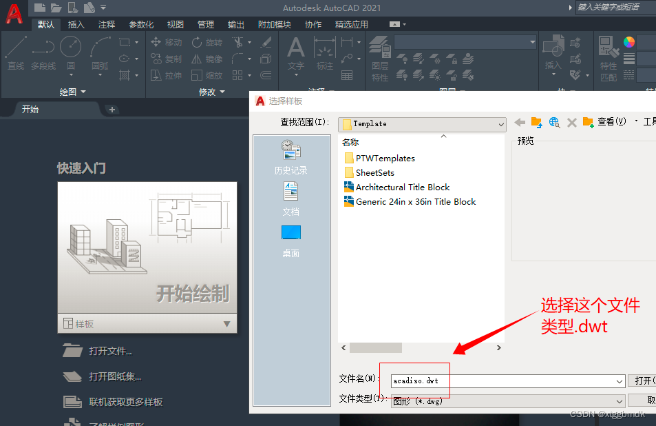656x426 pixels.
Task: Choose the Copy (复制) tool
Action: coord(167,59)
